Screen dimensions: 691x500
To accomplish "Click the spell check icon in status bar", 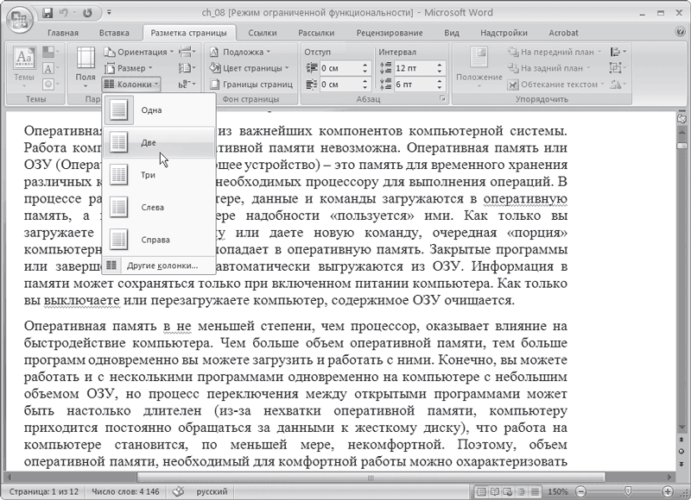I will [x=179, y=491].
